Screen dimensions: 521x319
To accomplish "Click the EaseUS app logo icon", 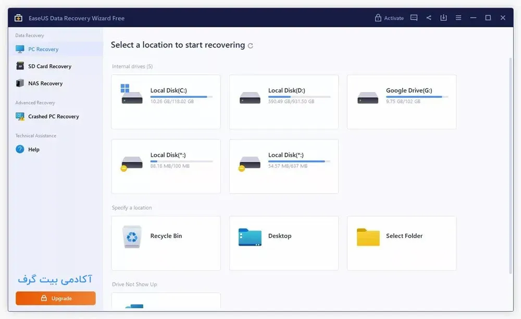I will (x=19, y=18).
